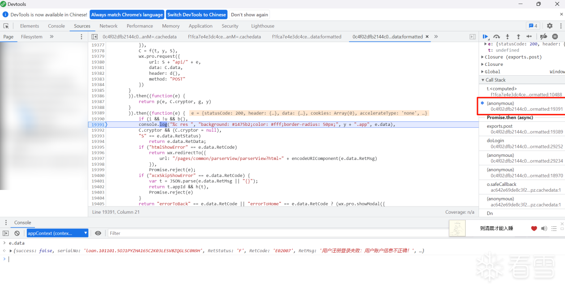This screenshot has height=293, width=565.
Task: Step out of current function
Action: [x=518, y=37]
